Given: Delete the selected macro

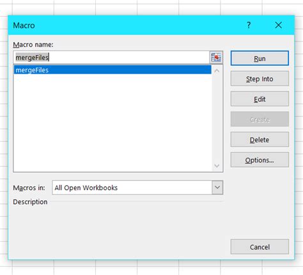Looking at the screenshot, I should (x=260, y=140).
